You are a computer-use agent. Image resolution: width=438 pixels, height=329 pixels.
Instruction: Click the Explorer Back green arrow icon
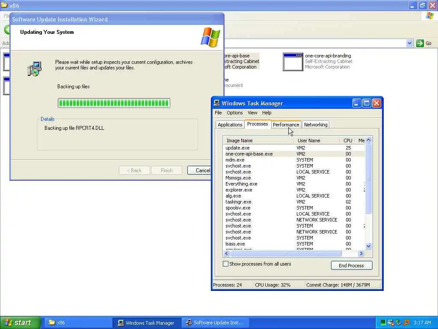(7, 30)
